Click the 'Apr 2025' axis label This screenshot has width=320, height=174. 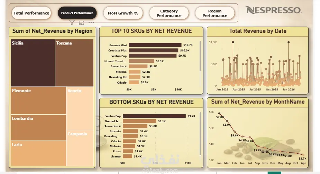point(239,89)
